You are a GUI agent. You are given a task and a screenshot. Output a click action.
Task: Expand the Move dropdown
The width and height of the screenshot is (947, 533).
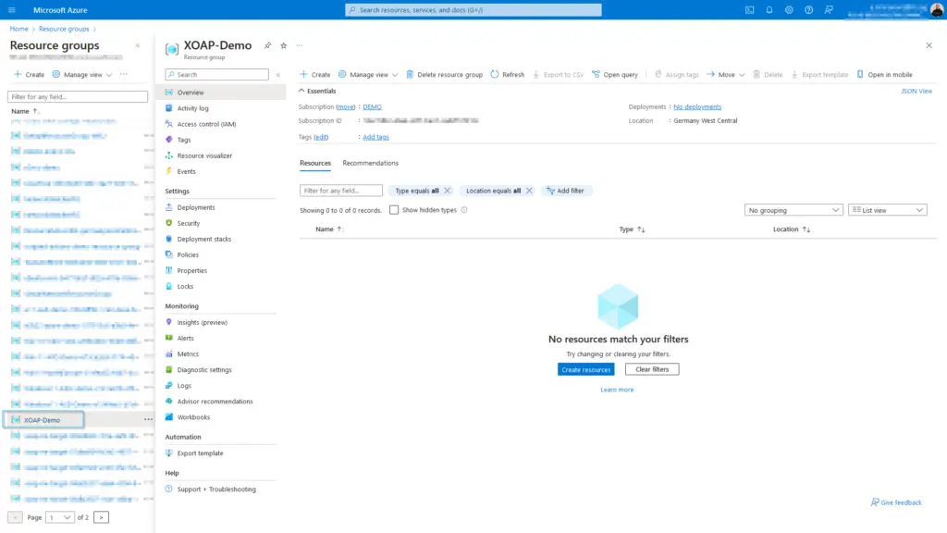pos(725,74)
